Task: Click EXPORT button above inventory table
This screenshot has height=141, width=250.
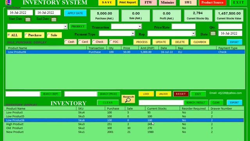Action: coord(234,103)
